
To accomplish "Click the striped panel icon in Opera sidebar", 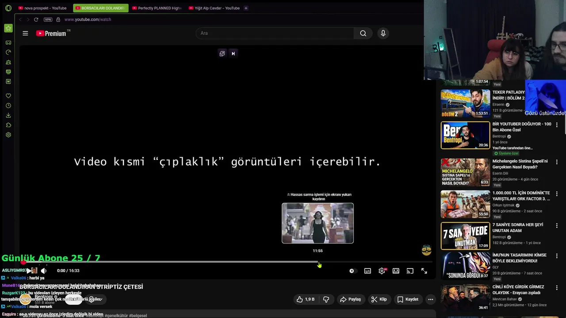I will point(8,72).
